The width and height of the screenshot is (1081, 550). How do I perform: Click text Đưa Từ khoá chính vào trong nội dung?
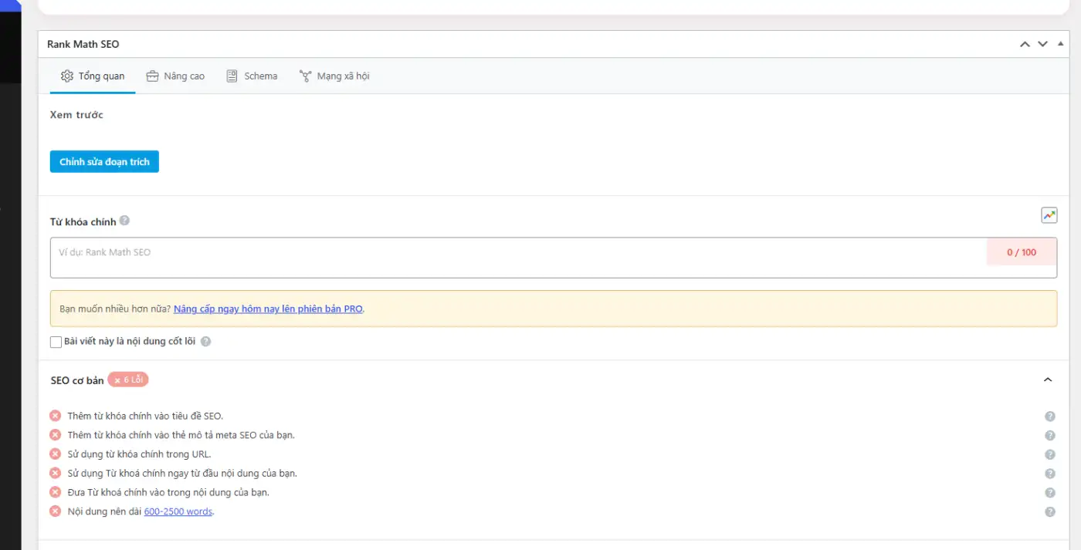168,492
